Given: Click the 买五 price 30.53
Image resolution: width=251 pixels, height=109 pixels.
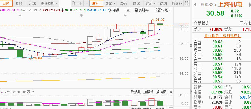Looking at the screenshot, I should [217, 81].
